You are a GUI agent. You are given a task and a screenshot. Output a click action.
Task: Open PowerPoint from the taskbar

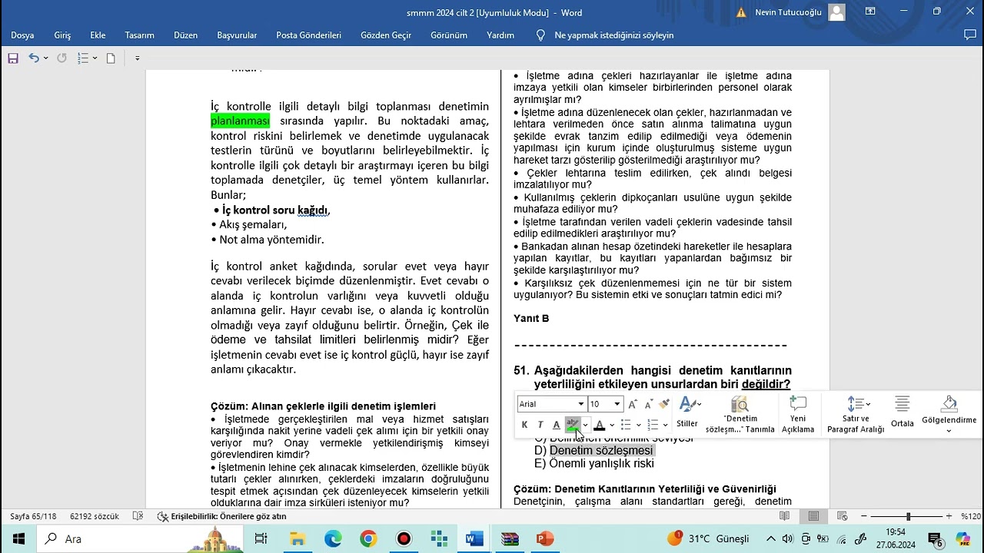(545, 539)
